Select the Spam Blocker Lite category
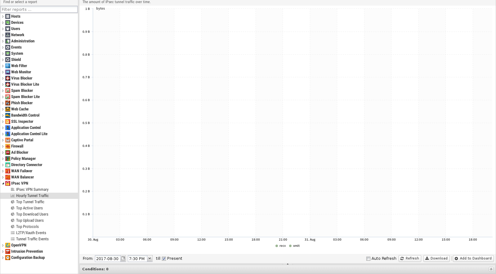Image resolution: width=496 pixels, height=274 pixels. (25, 97)
